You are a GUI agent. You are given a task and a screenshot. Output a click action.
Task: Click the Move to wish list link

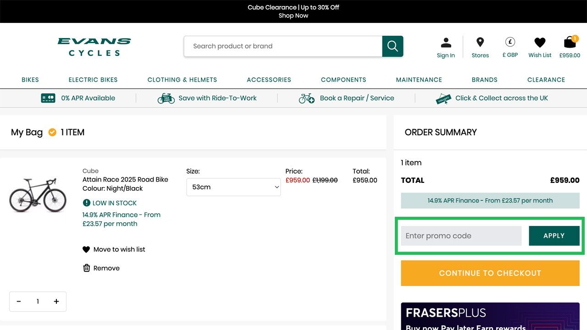[119, 249]
